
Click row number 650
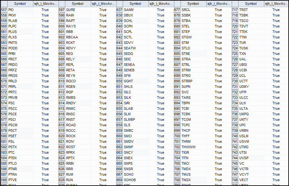[119, 81]
